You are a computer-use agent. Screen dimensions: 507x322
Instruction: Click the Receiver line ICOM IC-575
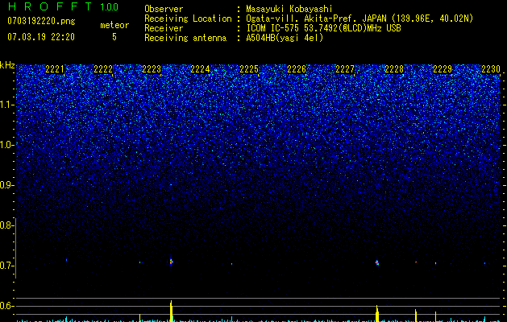pos(323,28)
